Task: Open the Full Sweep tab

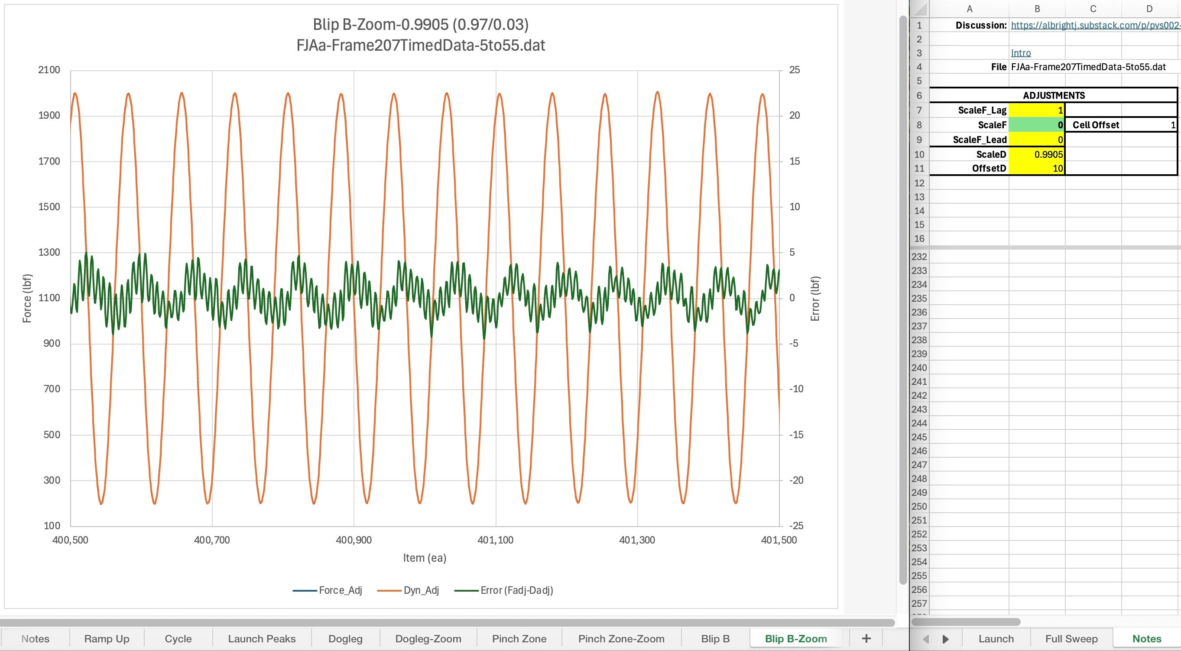Action: point(1071,638)
